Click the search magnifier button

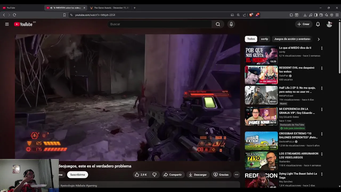[x=218, y=24]
